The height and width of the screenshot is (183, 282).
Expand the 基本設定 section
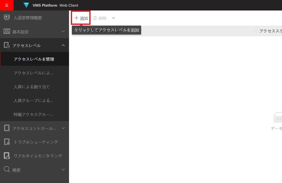(63, 31)
